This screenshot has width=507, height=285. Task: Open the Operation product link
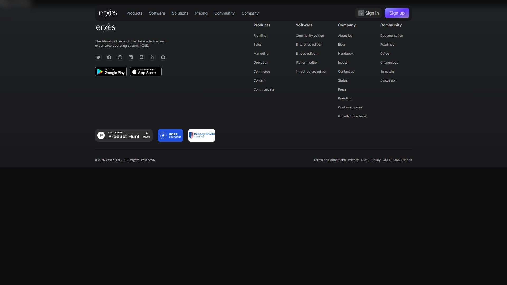pyautogui.click(x=261, y=63)
